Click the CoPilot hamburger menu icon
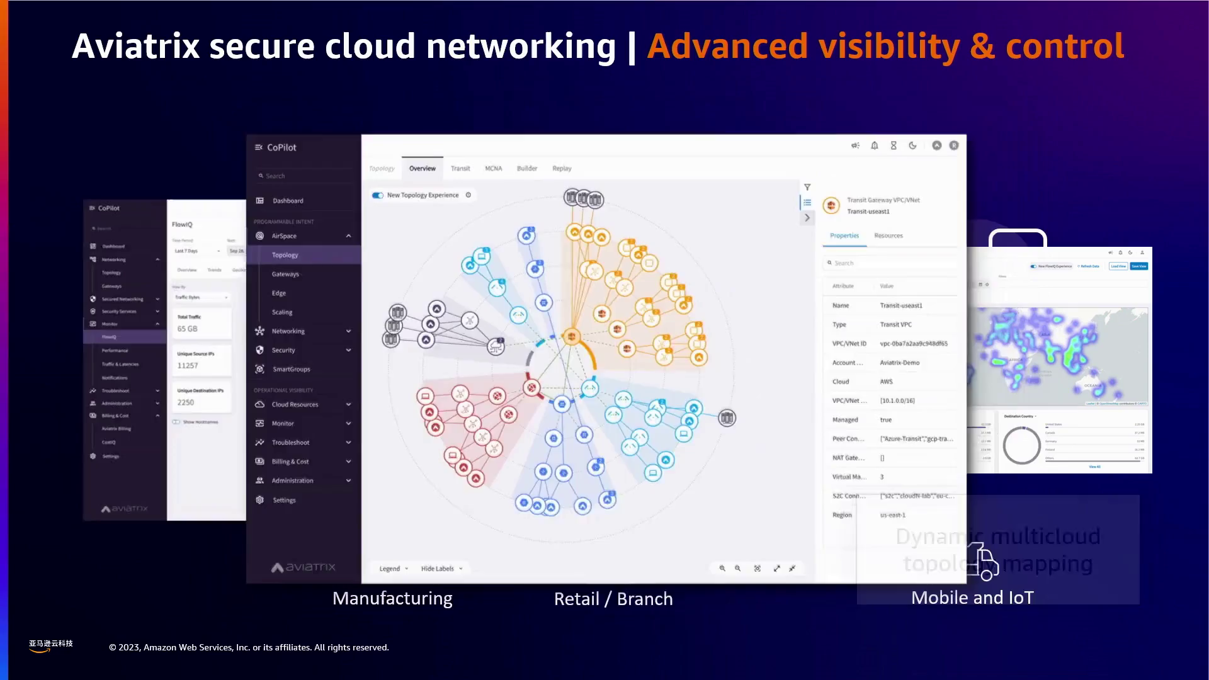The height and width of the screenshot is (680, 1209). (x=258, y=147)
